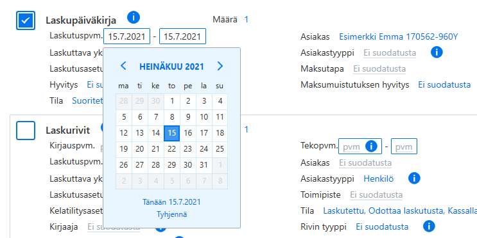This screenshot has height=238, width=477.
Task: Open Laskurivit Asiakas filter
Action: [365, 163]
